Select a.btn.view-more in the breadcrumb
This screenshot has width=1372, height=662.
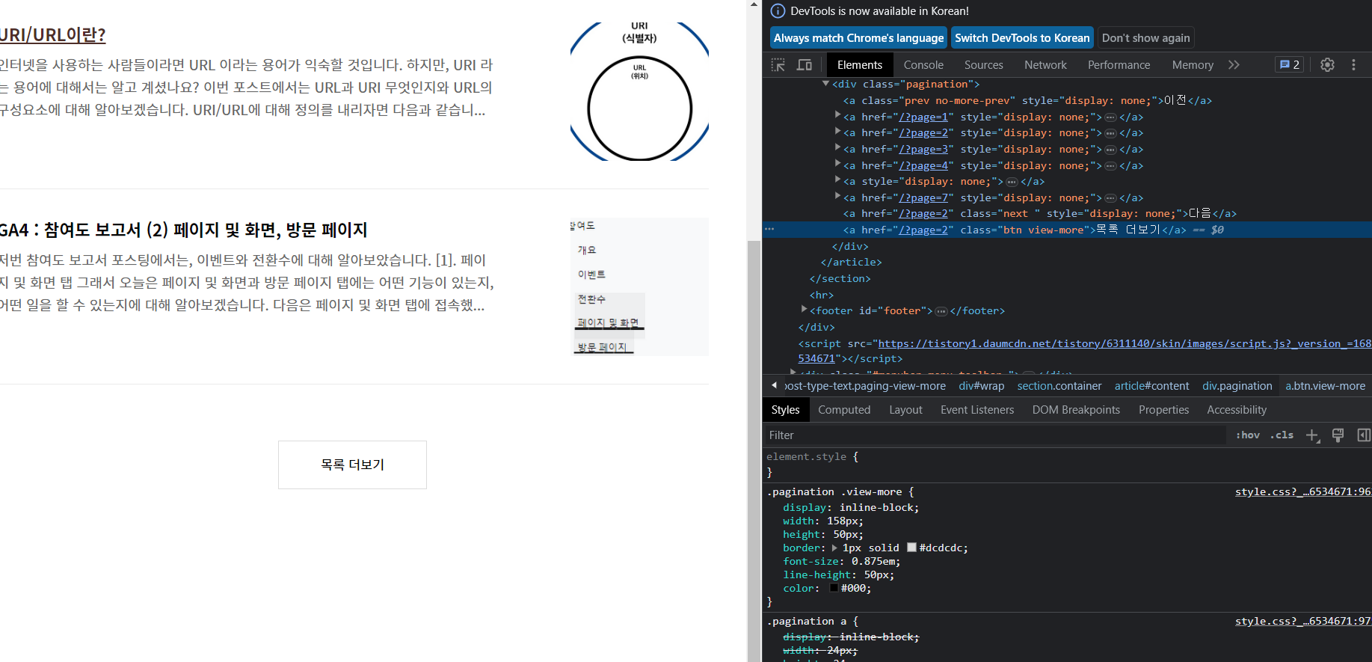click(1325, 386)
